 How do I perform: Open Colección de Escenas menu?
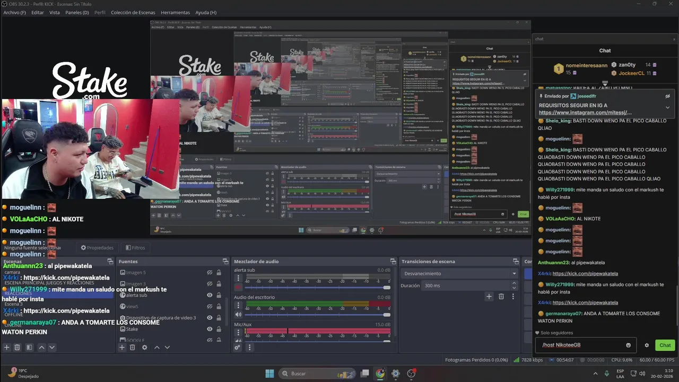133,12
